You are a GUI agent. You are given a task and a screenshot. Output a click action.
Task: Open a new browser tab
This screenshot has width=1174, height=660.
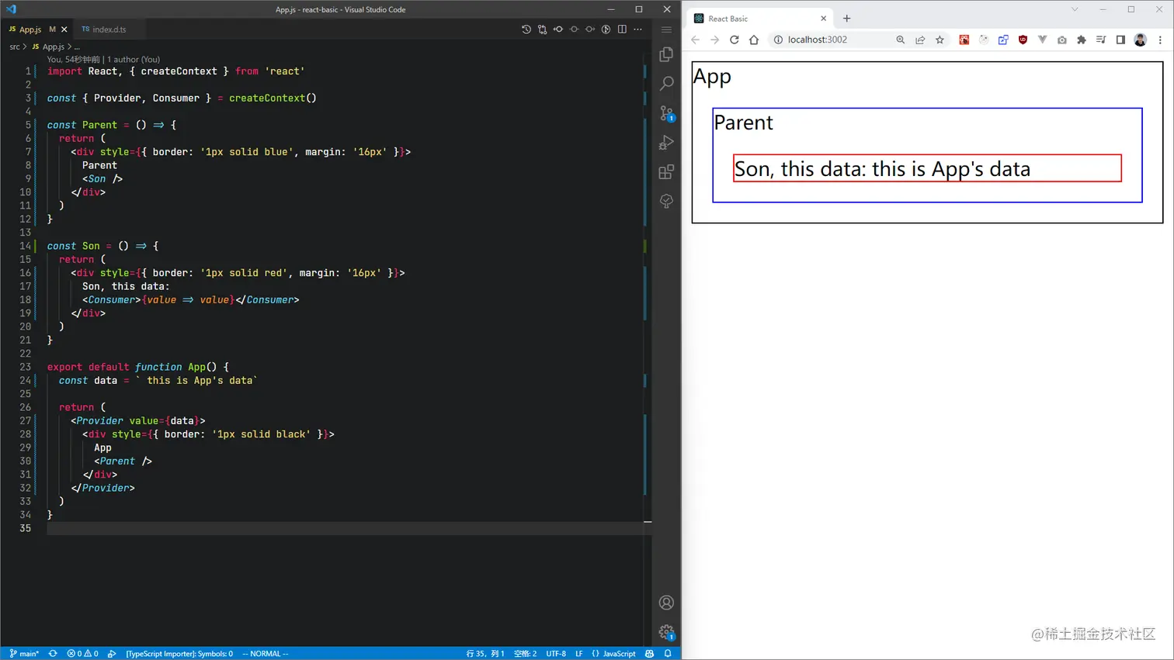[x=847, y=19]
